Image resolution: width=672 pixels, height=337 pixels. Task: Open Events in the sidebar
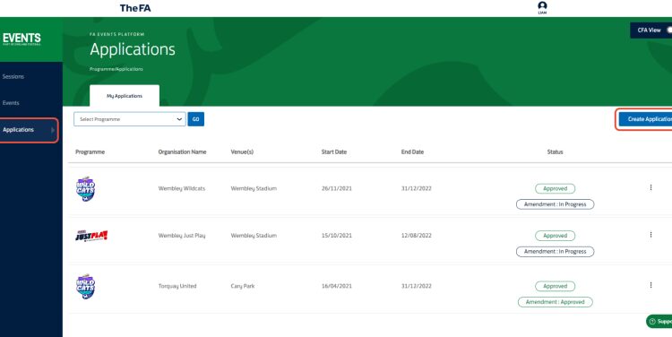tap(11, 103)
